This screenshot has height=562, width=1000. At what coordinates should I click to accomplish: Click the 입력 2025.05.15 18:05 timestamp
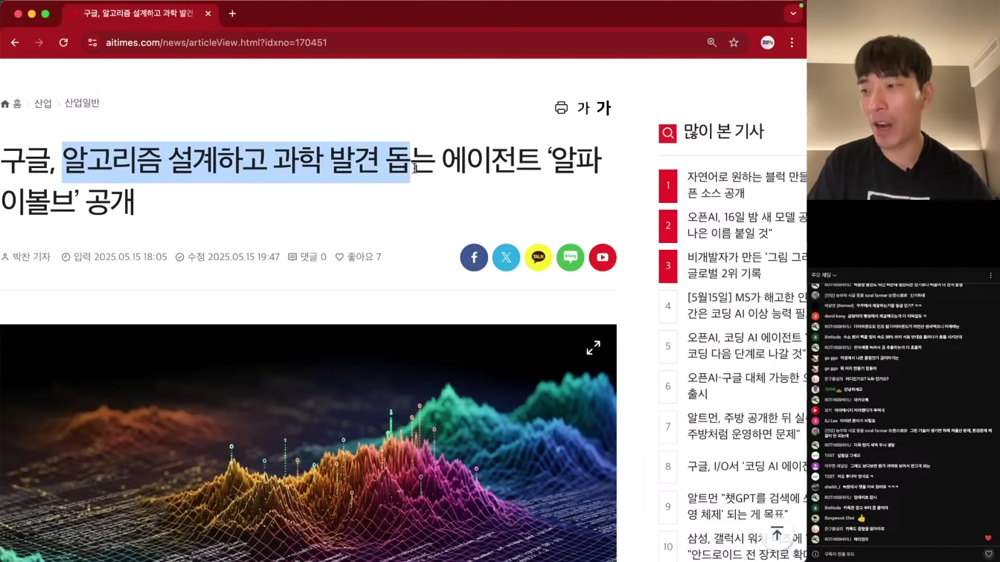tap(114, 256)
